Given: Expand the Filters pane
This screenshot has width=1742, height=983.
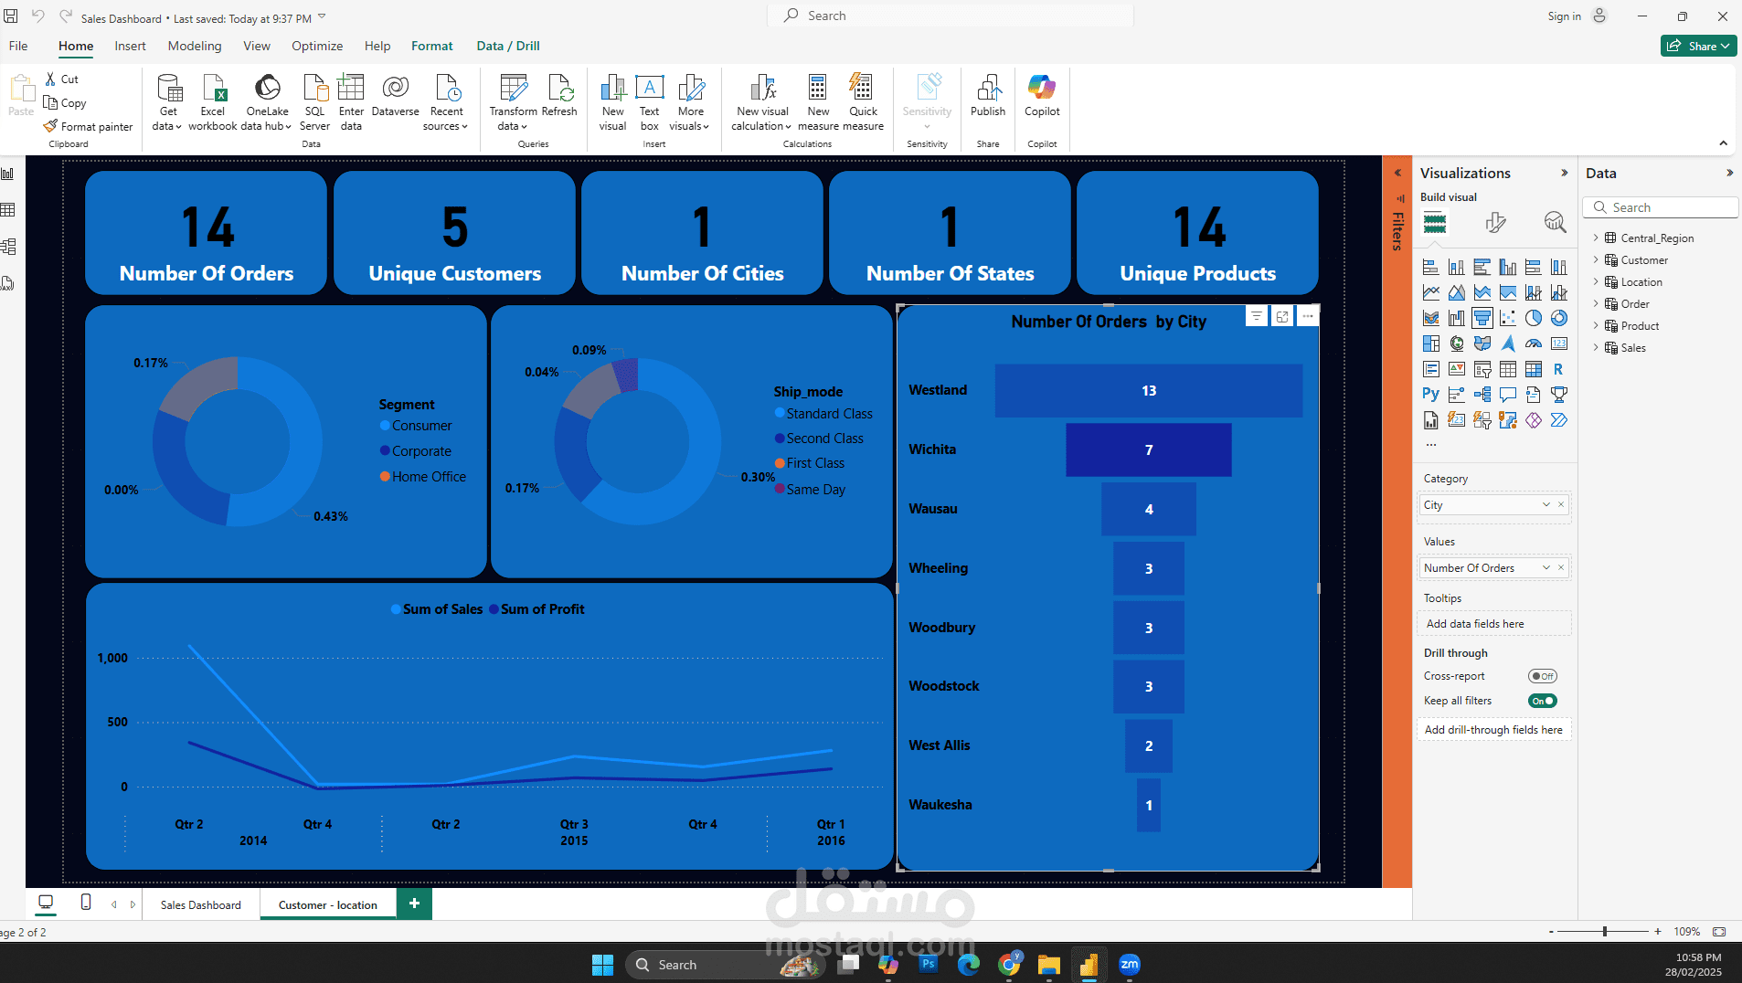Looking at the screenshot, I should 1397,173.
